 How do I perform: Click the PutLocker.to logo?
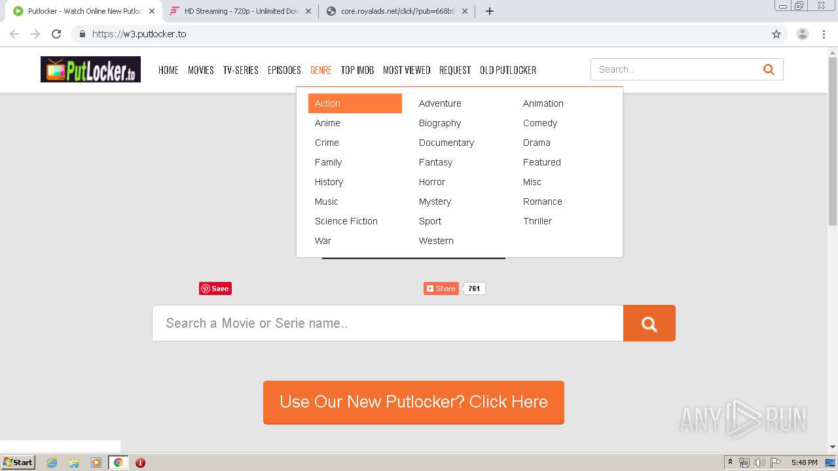[90, 69]
